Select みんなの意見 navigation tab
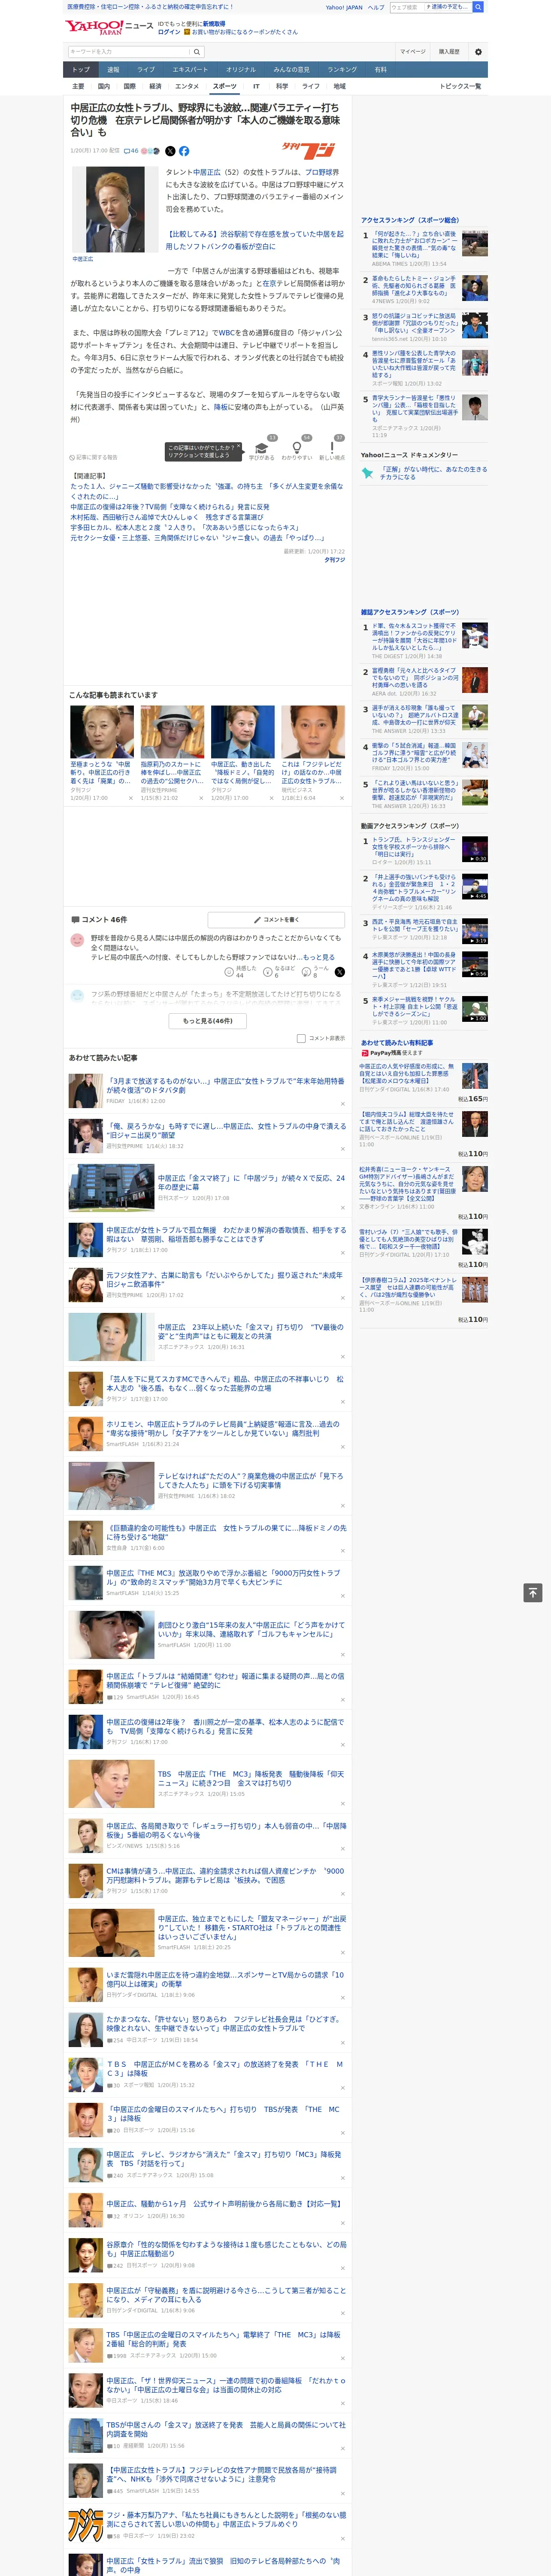The width and height of the screenshot is (551, 2576). 291,70
